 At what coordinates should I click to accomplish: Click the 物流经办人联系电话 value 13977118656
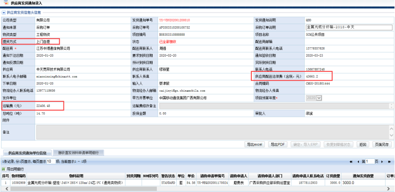[x=46, y=90]
